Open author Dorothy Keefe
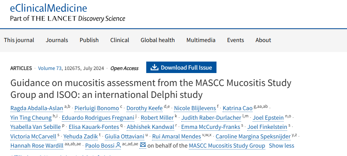 pyautogui.click(x=144, y=108)
